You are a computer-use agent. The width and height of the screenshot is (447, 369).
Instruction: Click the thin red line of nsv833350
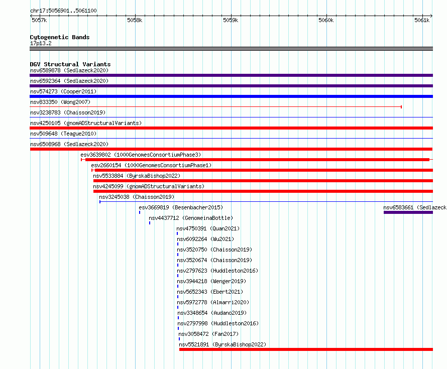tap(216, 107)
